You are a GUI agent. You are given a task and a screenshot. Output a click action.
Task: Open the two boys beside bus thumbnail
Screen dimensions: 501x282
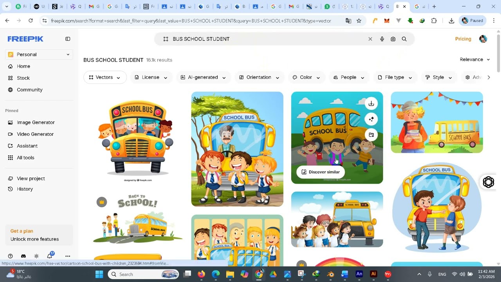[x=437, y=208]
